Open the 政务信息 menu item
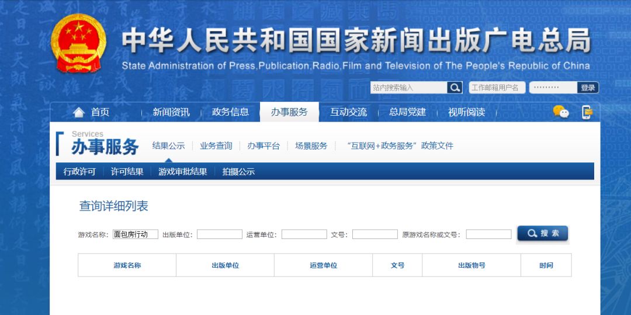Image resolution: width=631 pixels, height=315 pixels. coord(230,112)
